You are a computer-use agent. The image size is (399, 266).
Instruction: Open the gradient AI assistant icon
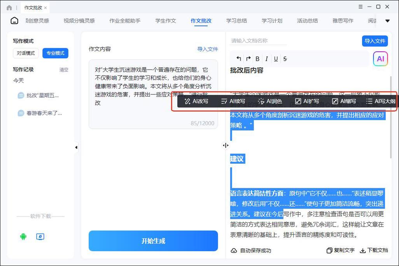[380, 58]
